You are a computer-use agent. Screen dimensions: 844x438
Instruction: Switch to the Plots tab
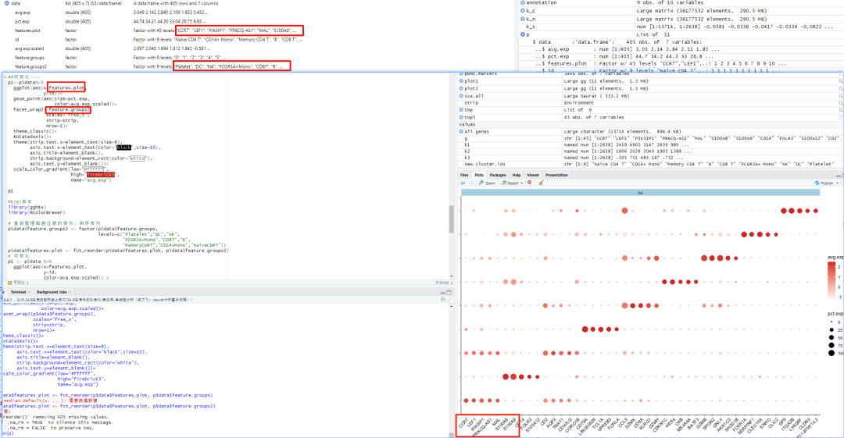point(478,175)
